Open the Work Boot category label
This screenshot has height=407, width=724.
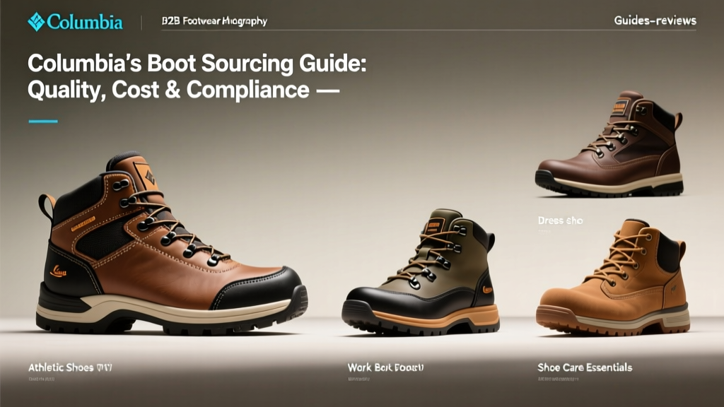pyautogui.click(x=385, y=367)
